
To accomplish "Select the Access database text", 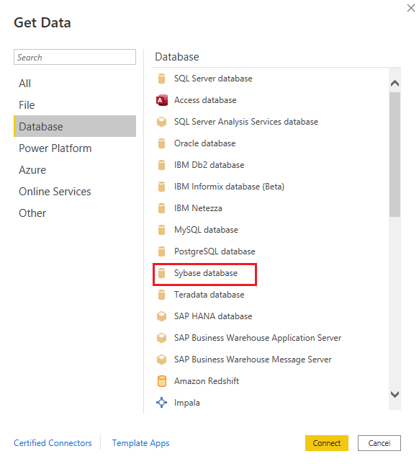I will 205,100.
